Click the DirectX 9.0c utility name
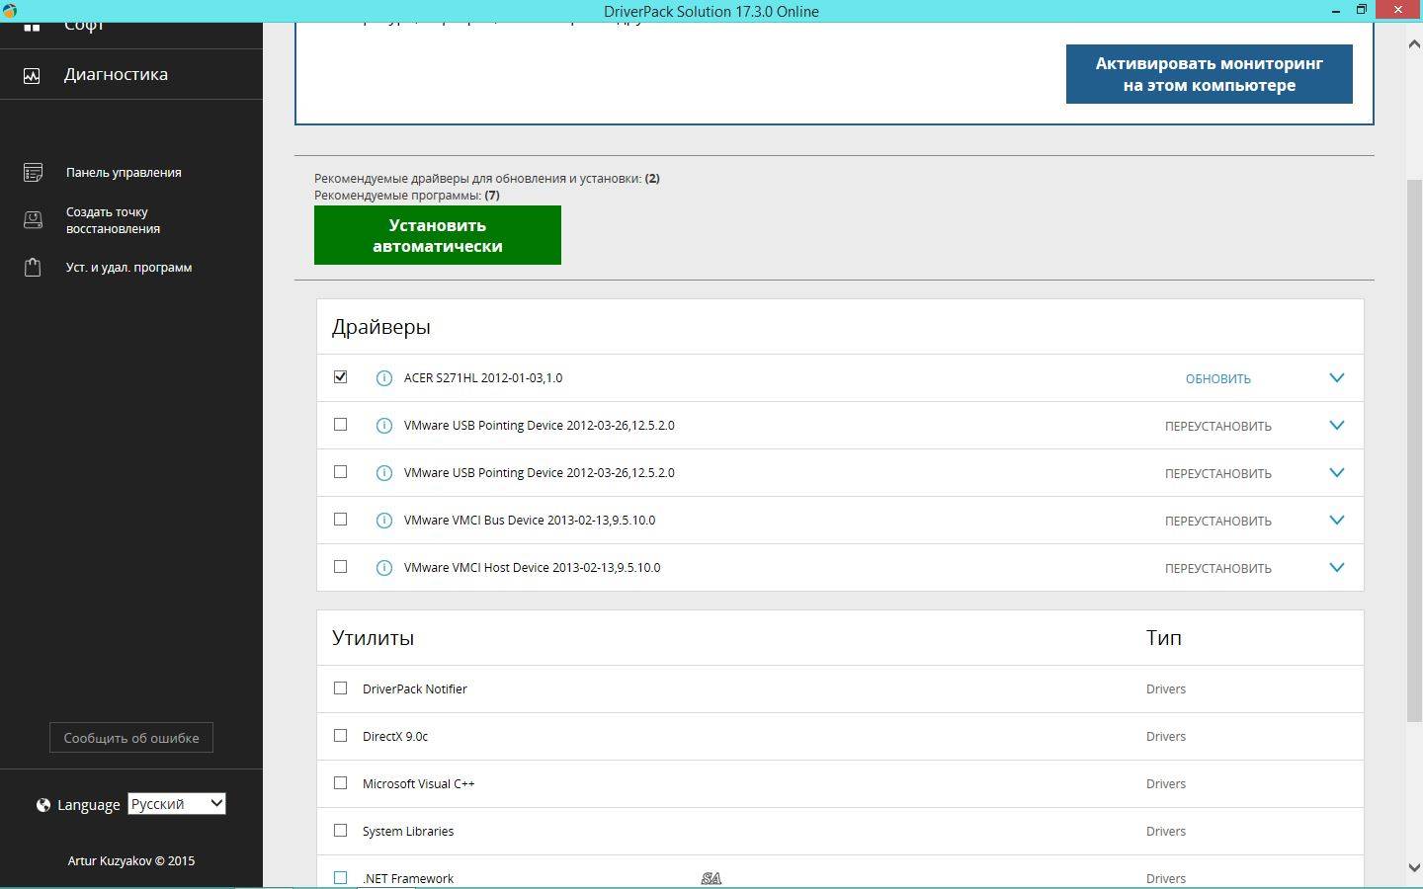Viewport: 1423px width, 889px height. pos(395,737)
